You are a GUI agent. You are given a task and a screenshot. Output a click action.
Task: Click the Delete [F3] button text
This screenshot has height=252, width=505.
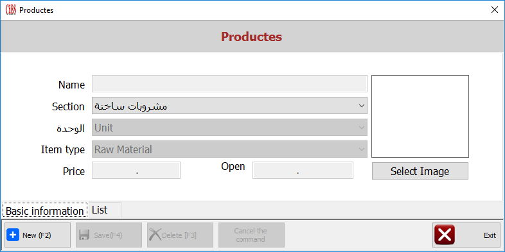pos(179,235)
